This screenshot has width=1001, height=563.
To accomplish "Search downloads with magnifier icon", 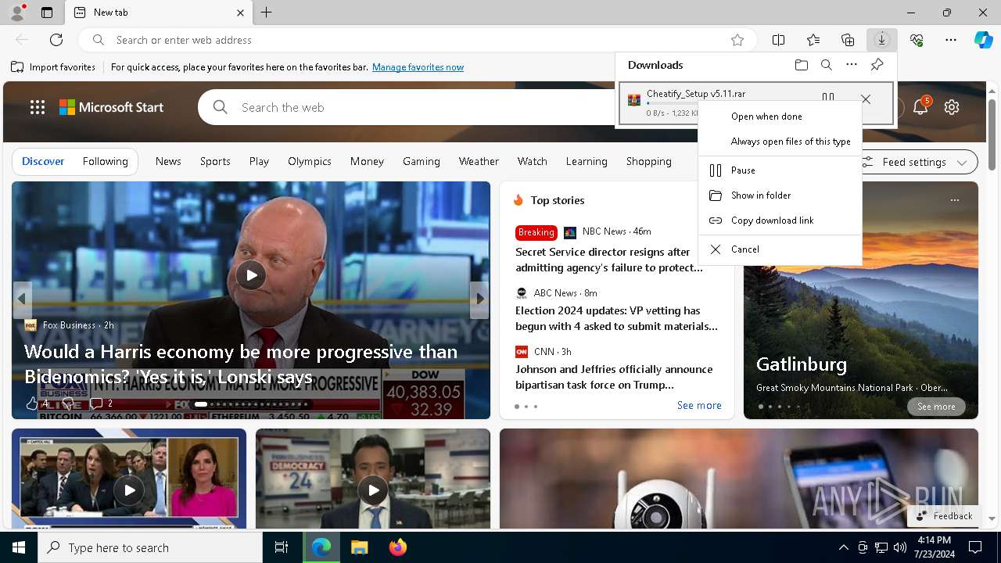I will click(826, 65).
